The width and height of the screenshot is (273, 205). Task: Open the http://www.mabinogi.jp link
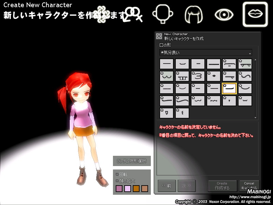[x=250, y=197]
